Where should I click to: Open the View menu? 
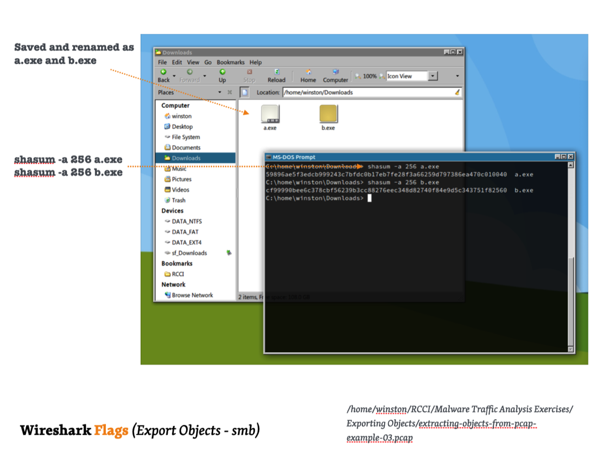(193, 62)
